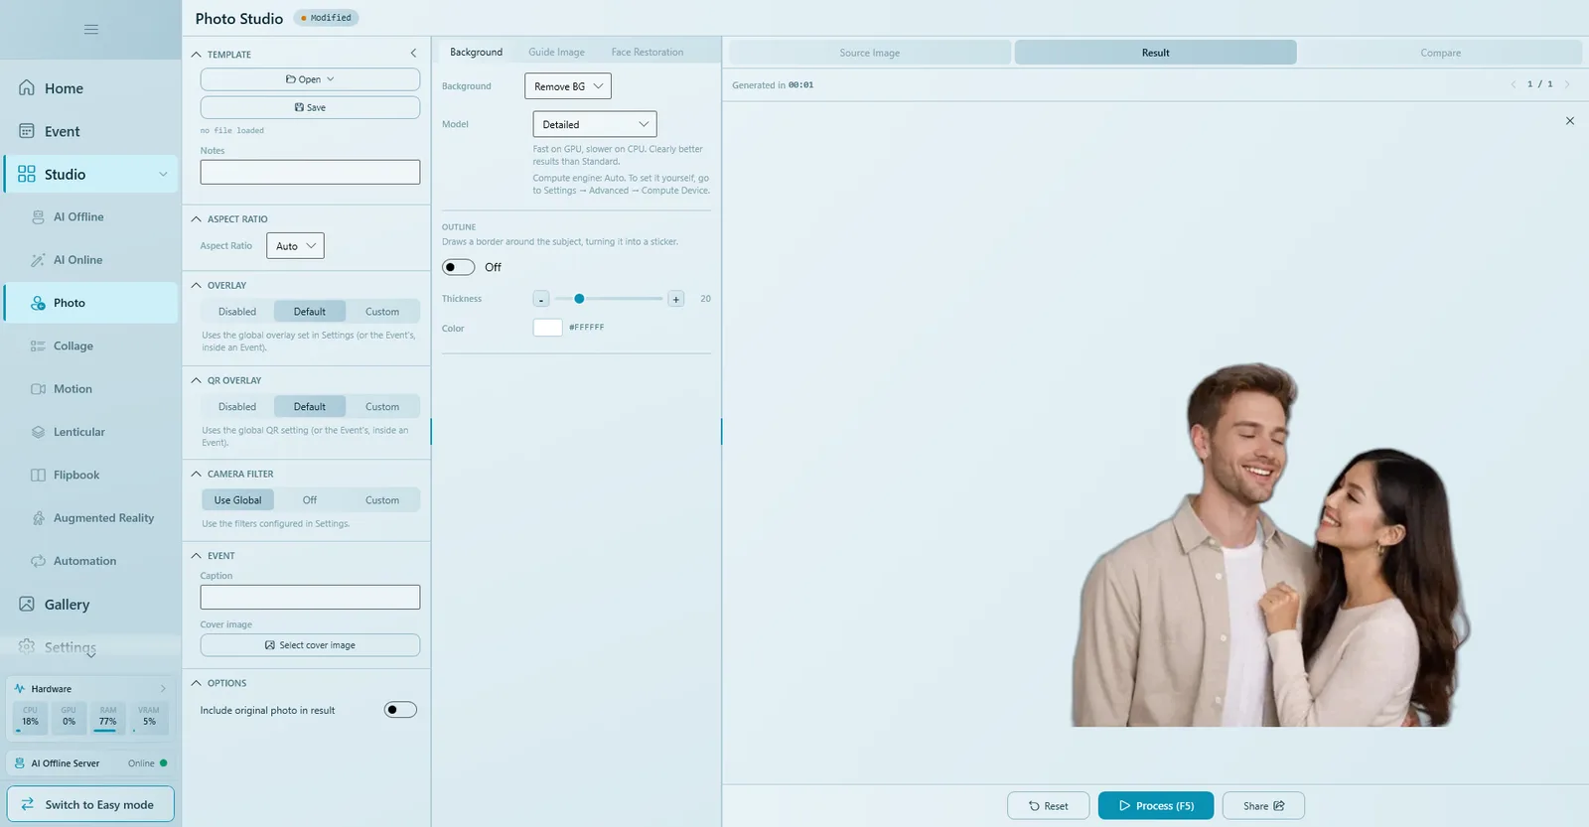Click Select cover image button
The image size is (1589, 827).
[x=310, y=645]
